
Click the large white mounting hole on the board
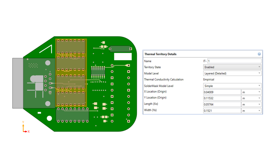pos(49,118)
